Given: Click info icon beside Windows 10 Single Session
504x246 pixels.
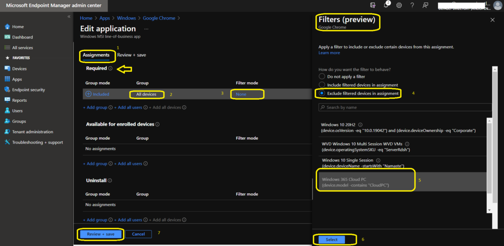Looking at the screenshot, I should (378, 160).
